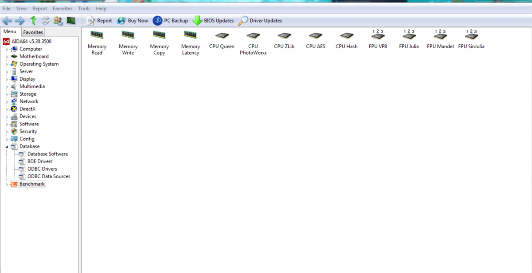The height and width of the screenshot is (273, 532).
Task: Click the PC Backup toolbar button
Action: pyautogui.click(x=171, y=20)
